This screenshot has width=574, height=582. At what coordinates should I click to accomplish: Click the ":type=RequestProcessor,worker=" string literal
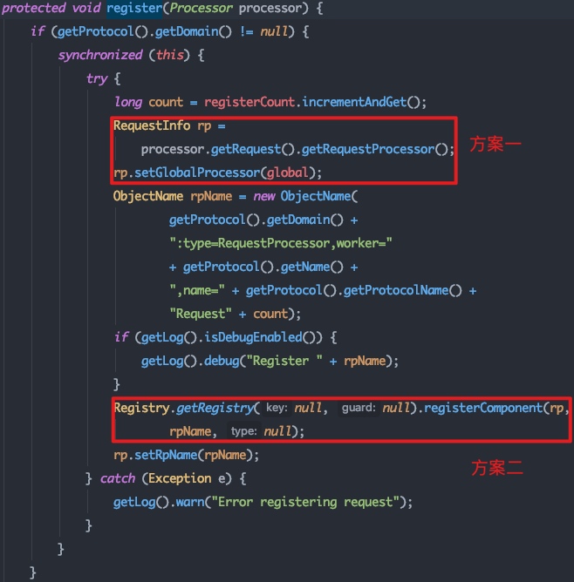pyautogui.click(x=281, y=243)
